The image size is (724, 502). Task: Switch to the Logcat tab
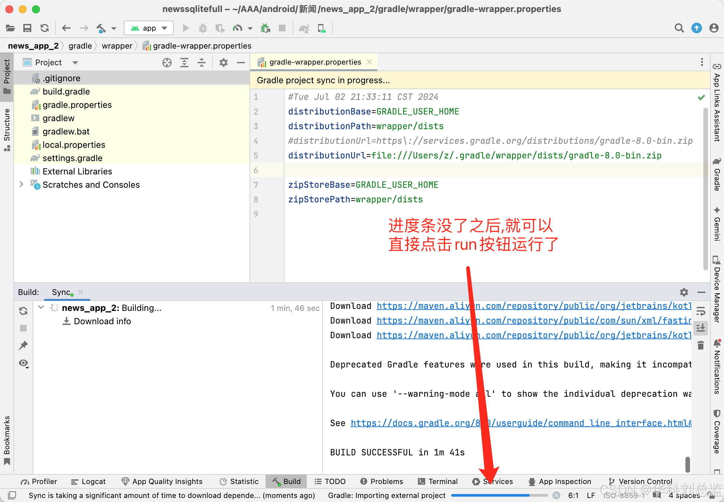88,481
